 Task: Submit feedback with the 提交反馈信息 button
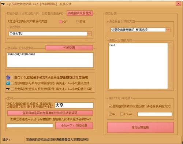click(140, 128)
